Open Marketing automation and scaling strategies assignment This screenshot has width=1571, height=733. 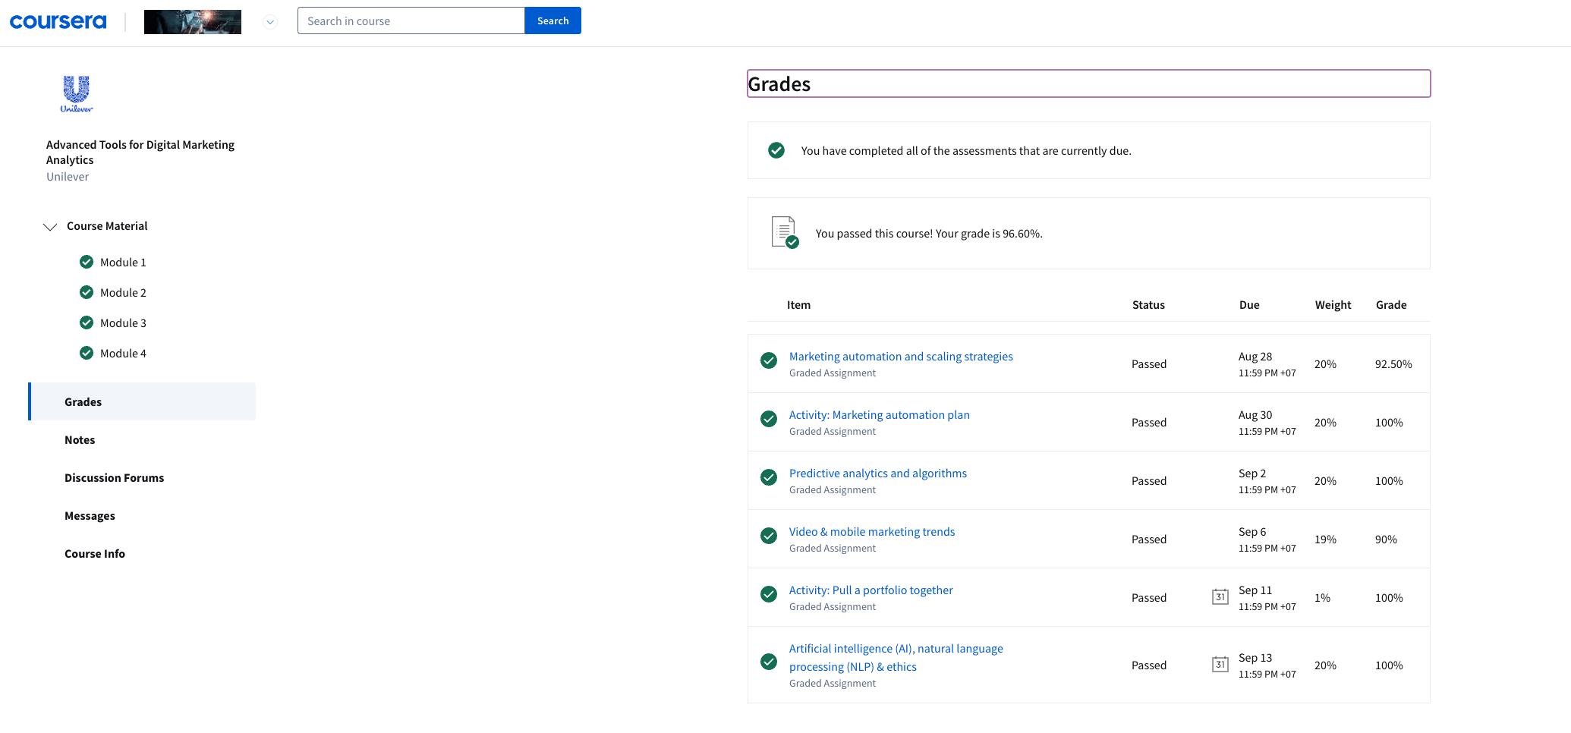(900, 357)
